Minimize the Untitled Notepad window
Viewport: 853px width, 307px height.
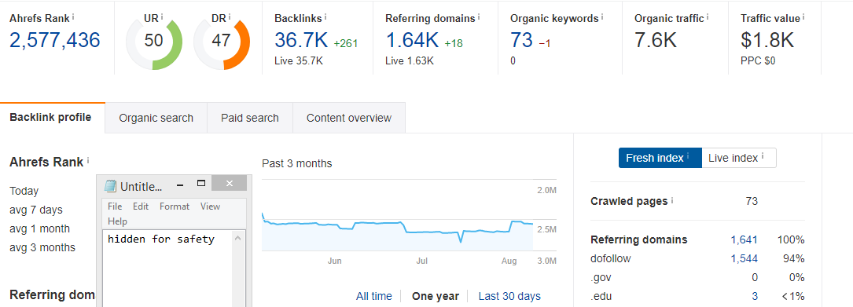point(179,185)
